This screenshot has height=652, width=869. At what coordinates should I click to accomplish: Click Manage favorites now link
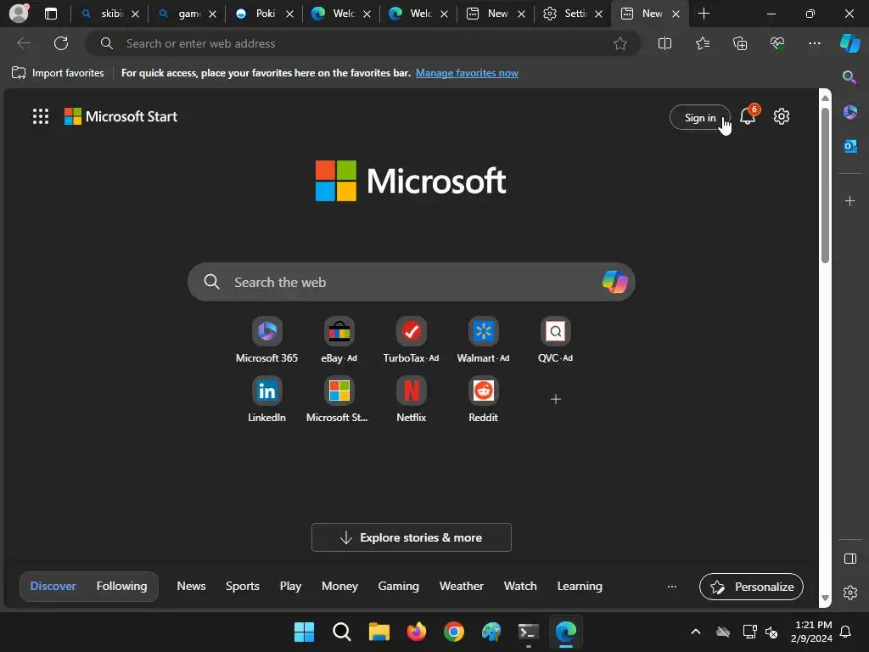coord(468,73)
